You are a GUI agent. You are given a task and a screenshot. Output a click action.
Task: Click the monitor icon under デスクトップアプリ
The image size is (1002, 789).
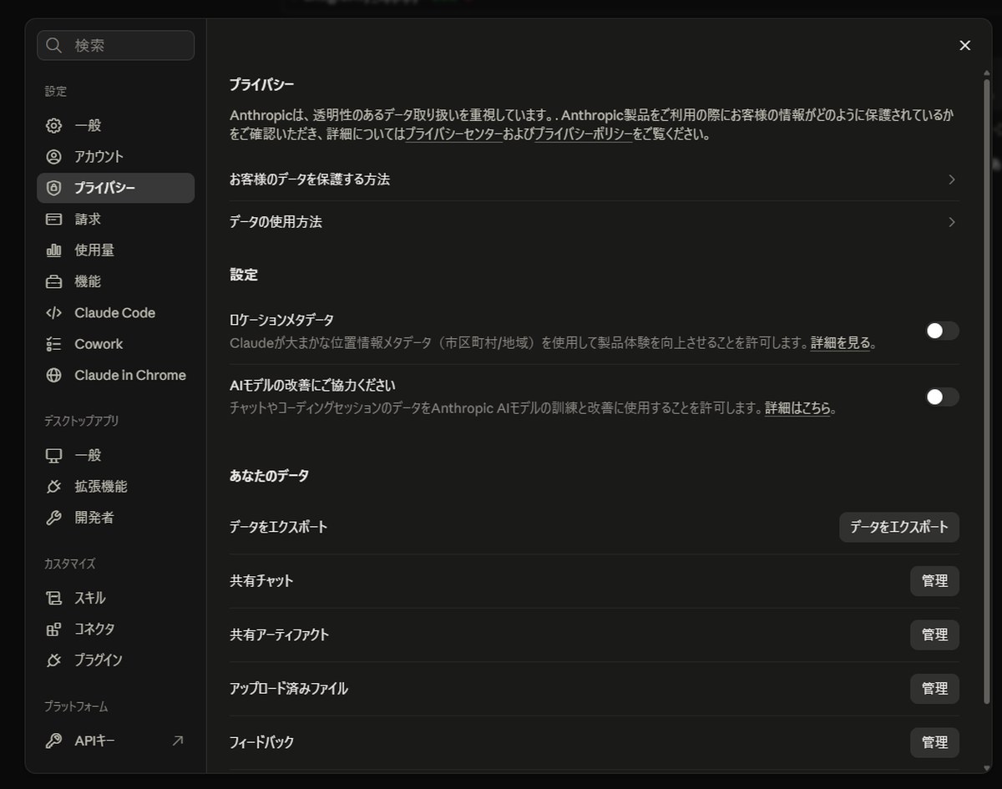point(54,455)
